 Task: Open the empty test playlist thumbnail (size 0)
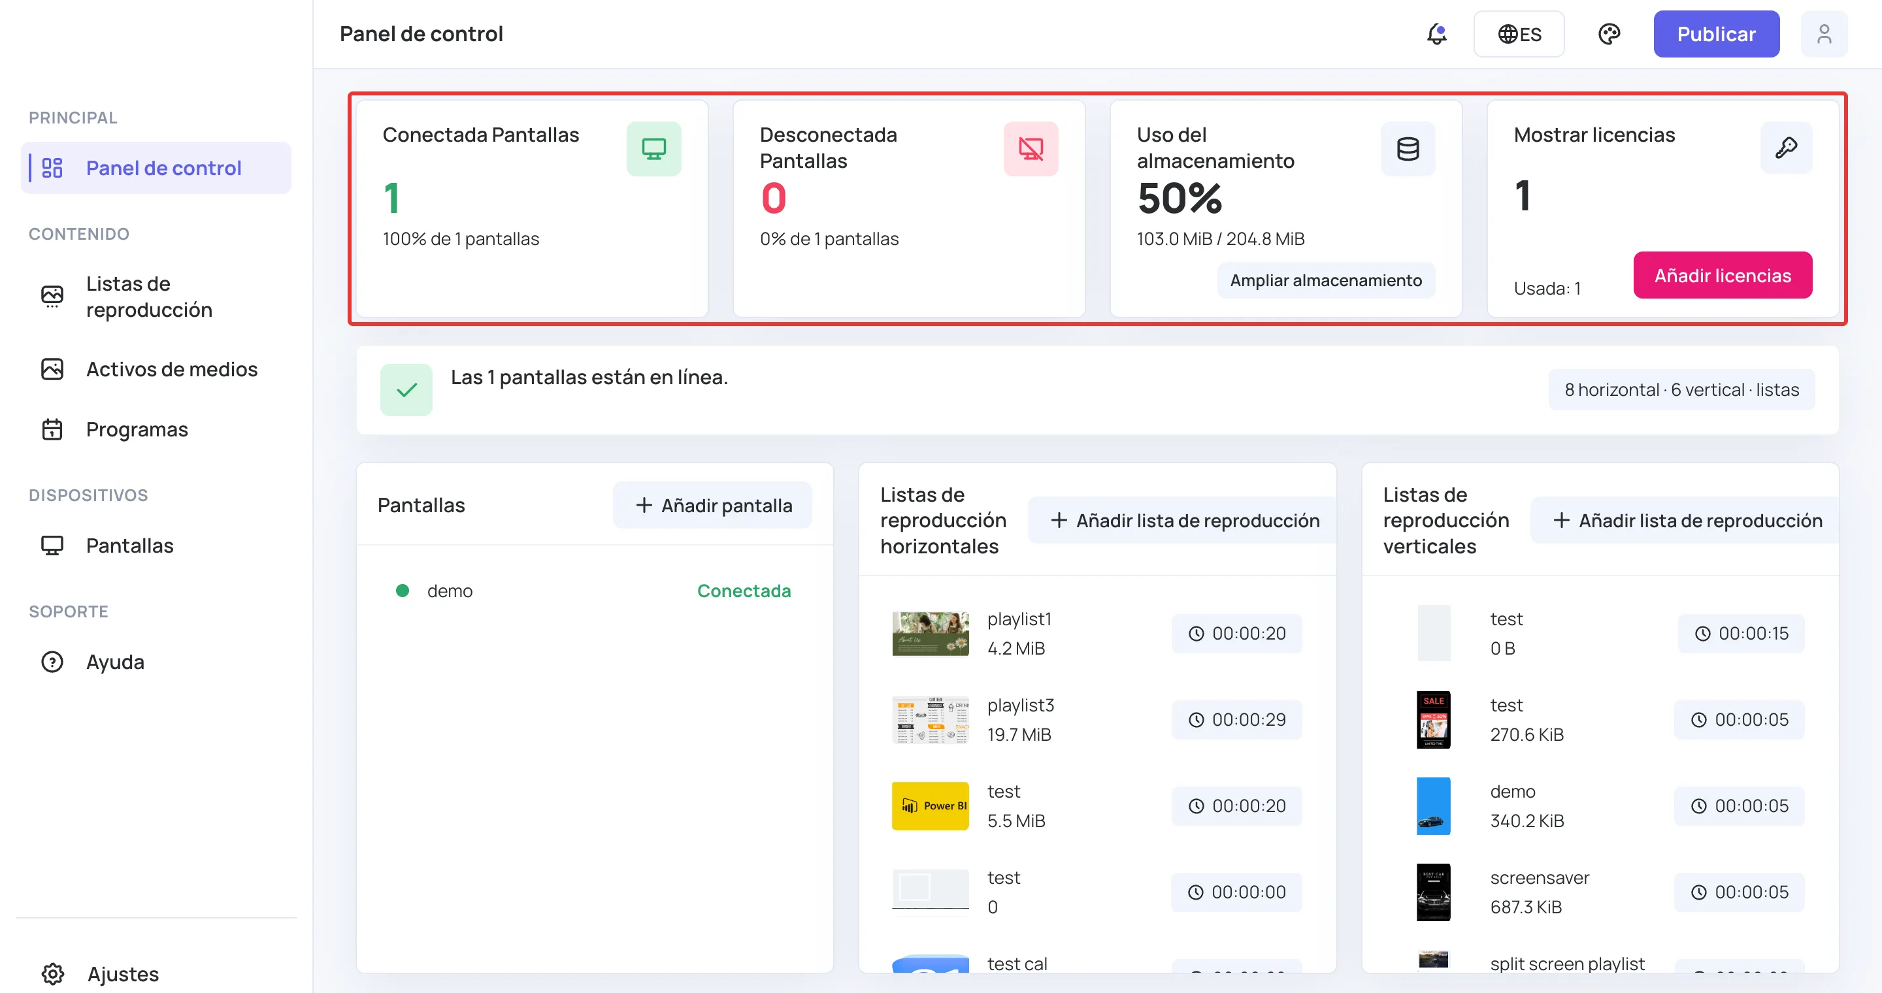[930, 889]
